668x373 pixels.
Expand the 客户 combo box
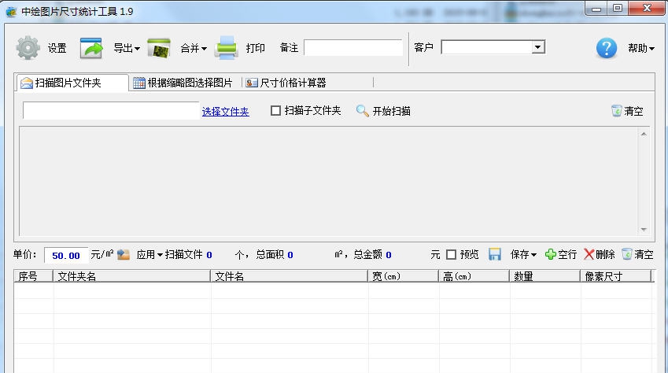pos(538,47)
